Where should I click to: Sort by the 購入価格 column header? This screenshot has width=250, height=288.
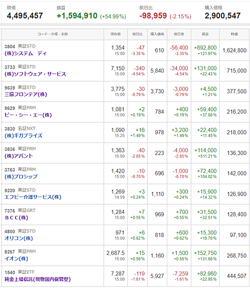click(x=157, y=34)
